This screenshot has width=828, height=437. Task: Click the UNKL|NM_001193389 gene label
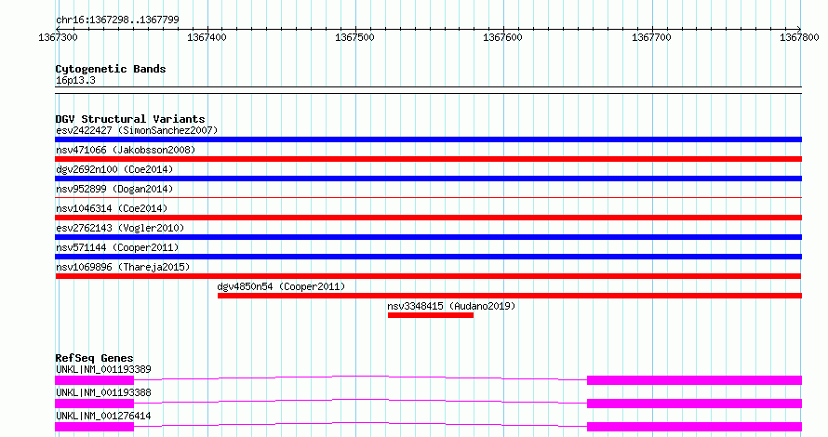103,369
